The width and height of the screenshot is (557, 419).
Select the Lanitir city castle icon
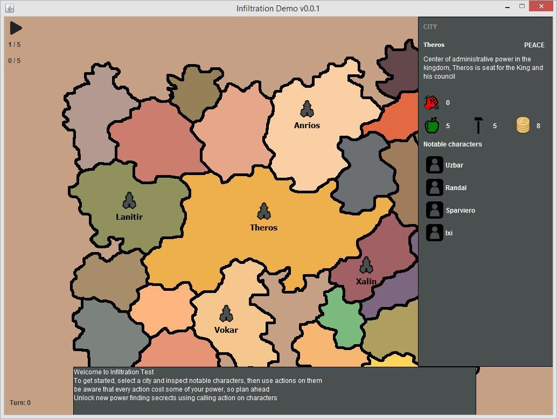point(129,201)
